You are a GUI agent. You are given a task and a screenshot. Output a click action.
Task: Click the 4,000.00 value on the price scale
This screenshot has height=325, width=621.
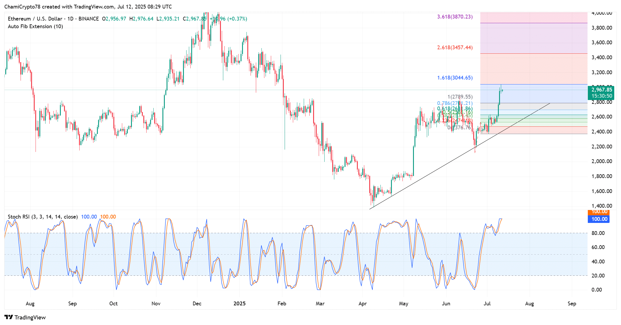602,13
